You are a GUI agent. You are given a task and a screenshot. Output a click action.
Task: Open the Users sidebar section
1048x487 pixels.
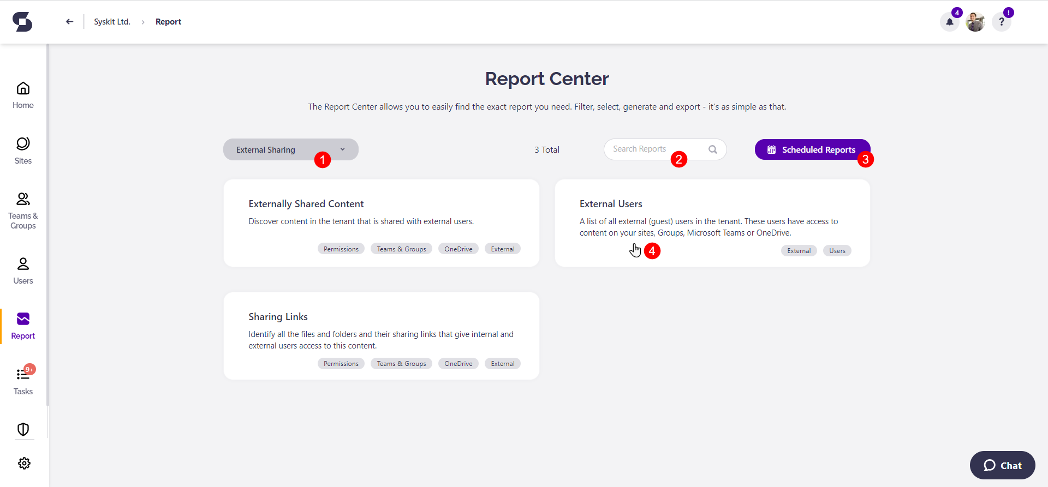pos(23,271)
